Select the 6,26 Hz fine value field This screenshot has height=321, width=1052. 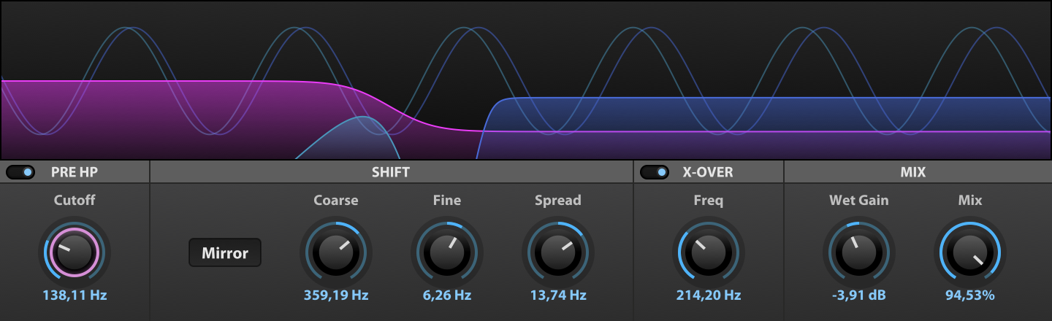pos(447,295)
